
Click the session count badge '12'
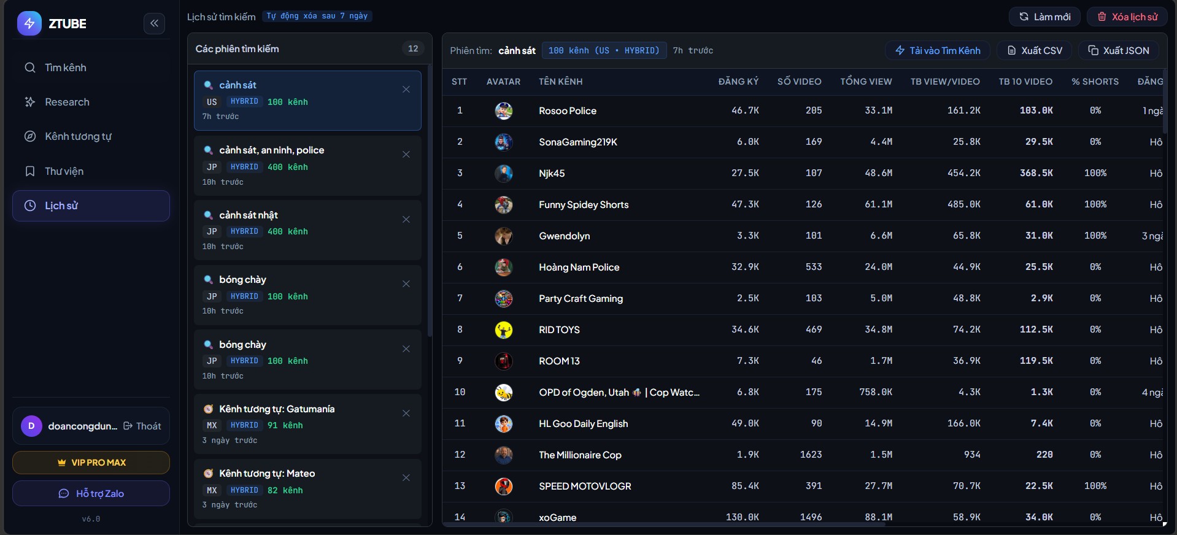pyautogui.click(x=413, y=48)
